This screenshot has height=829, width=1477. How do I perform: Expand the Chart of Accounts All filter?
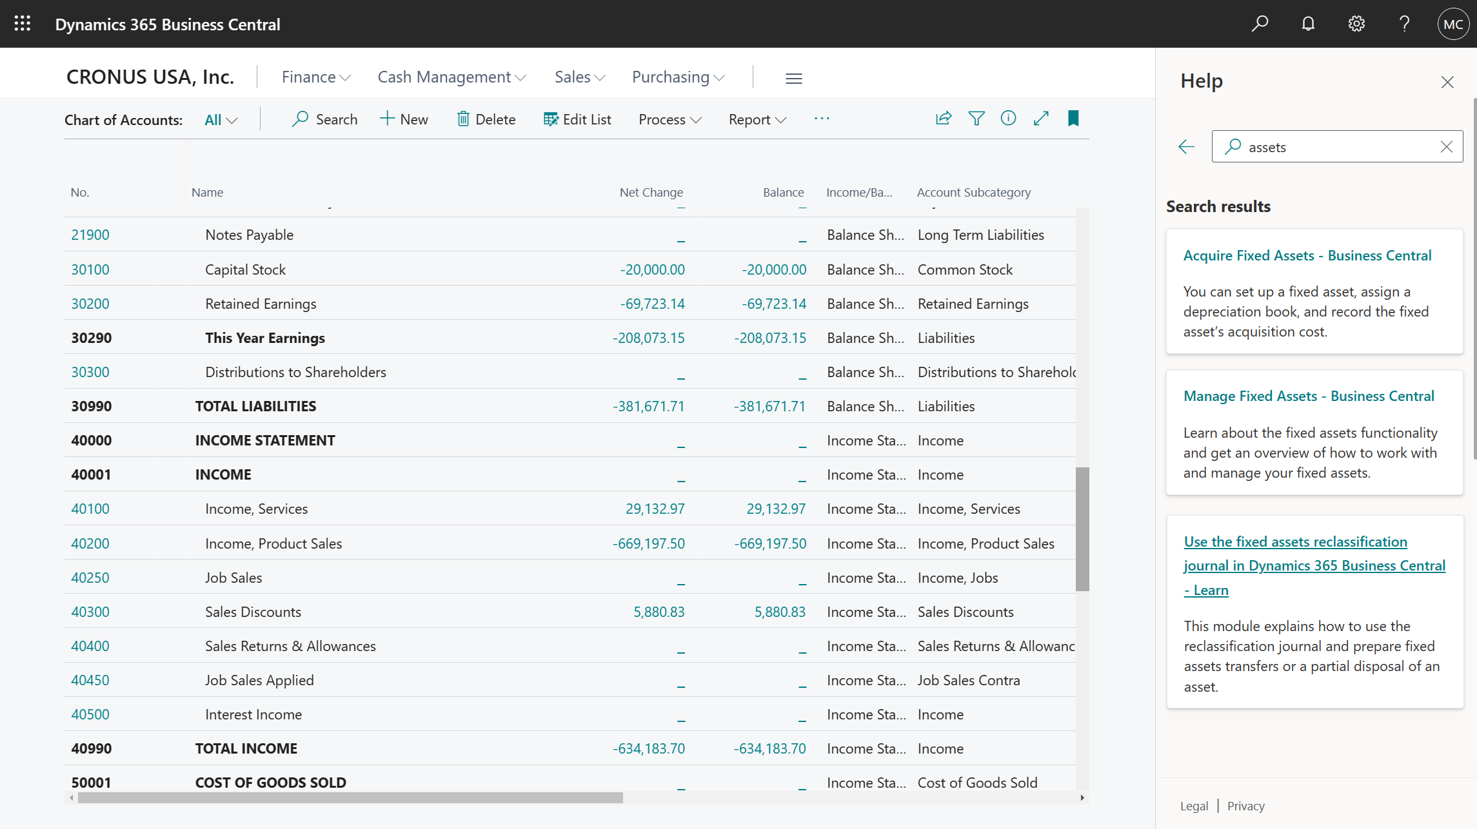click(220, 120)
